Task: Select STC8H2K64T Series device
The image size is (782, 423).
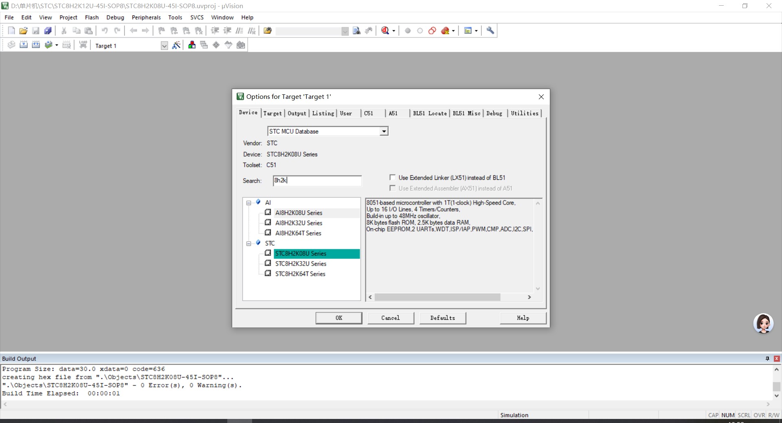Action: [x=300, y=274]
